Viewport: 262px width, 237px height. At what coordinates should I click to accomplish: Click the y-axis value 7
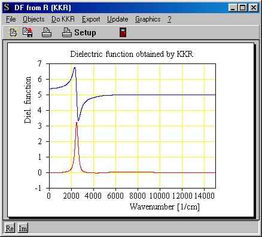pyautogui.click(x=39, y=63)
